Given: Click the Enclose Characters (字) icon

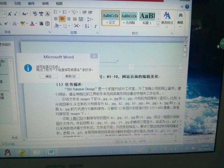Looking at the screenshot, I should click(48, 23).
